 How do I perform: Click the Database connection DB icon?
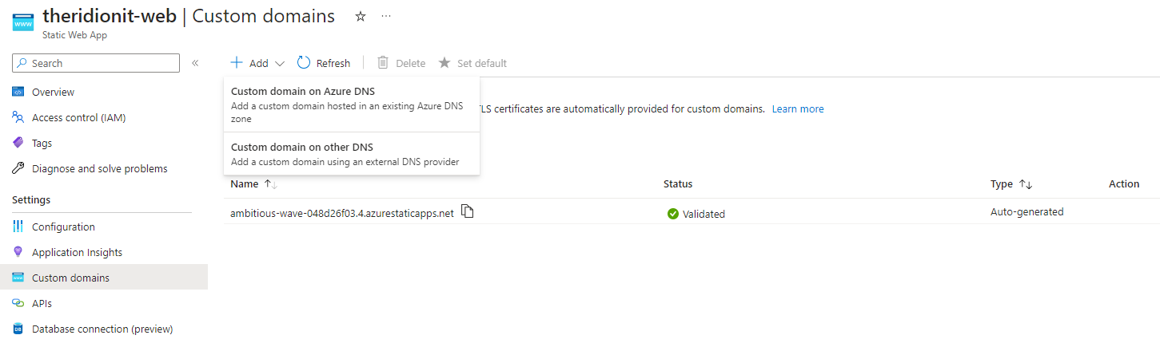[18, 329]
